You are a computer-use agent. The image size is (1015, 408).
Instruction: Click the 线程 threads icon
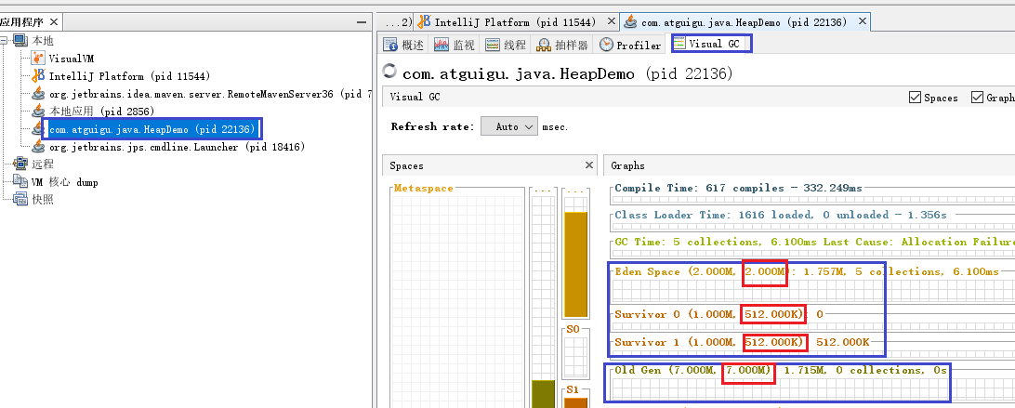(x=493, y=45)
